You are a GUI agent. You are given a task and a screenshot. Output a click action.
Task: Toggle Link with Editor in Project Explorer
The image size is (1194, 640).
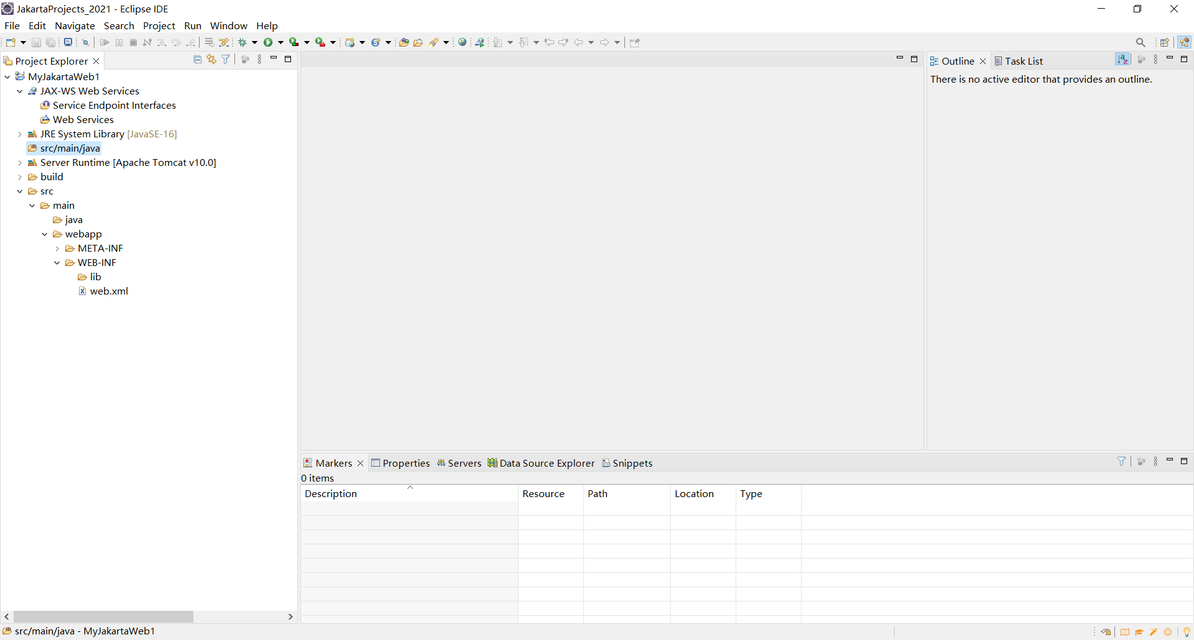coord(211,60)
